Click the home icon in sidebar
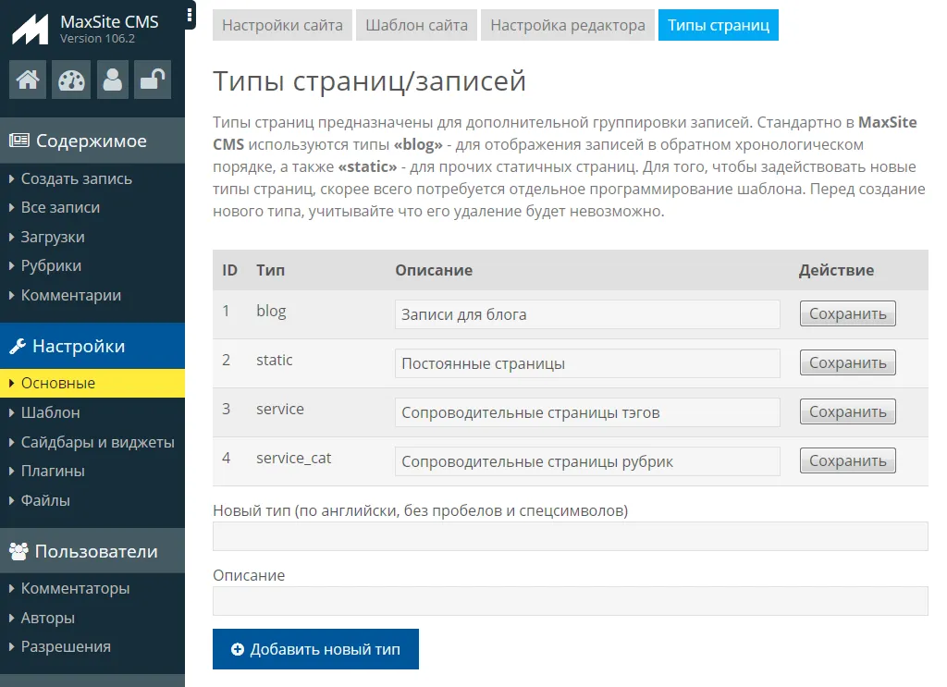947x687 pixels. coord(28,80)
